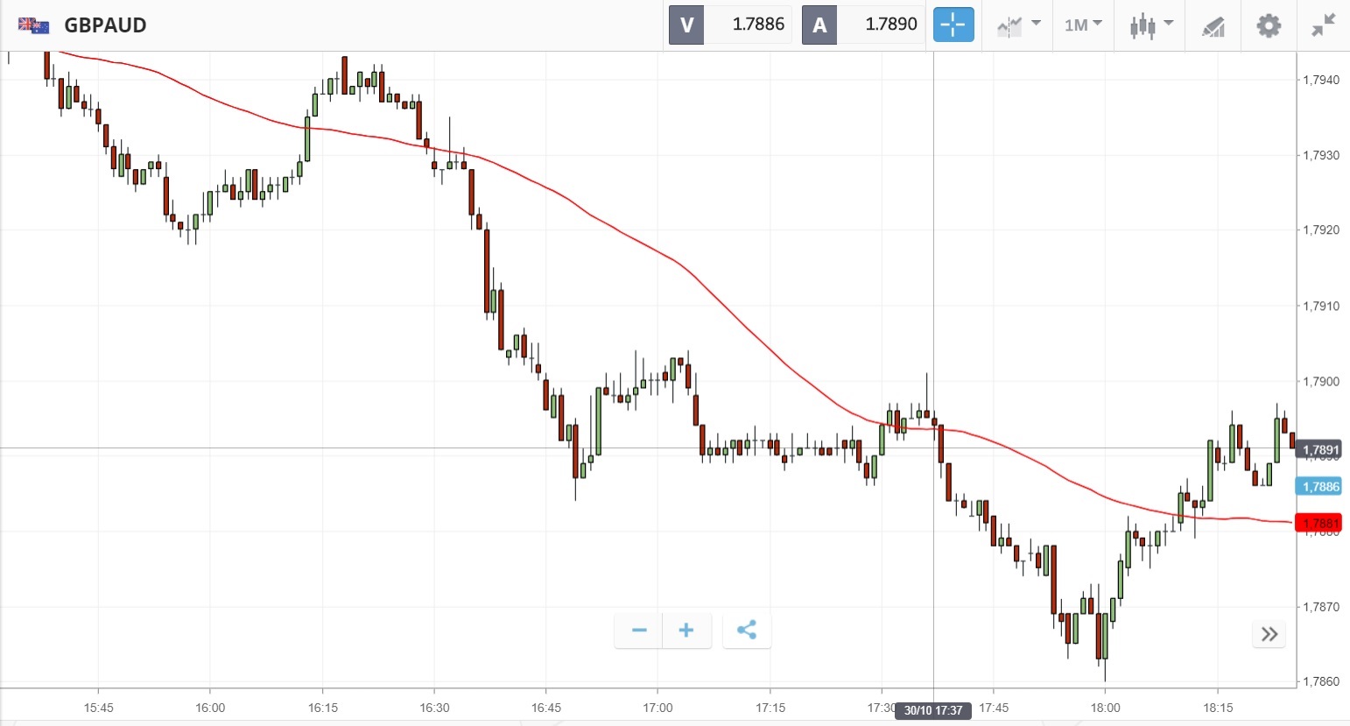Click the 1.7891 crosshair price label
Screen dimensions: 1350x726
point(1320,450)
